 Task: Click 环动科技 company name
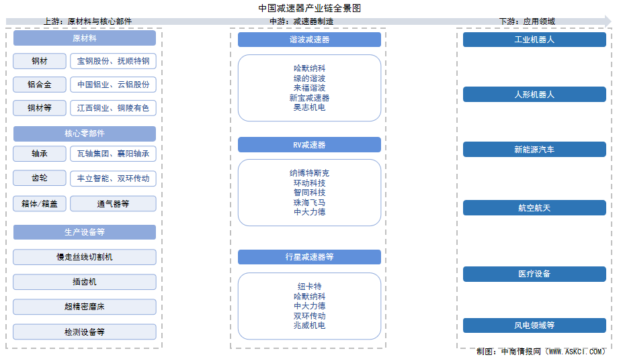(x=309, y=183)
